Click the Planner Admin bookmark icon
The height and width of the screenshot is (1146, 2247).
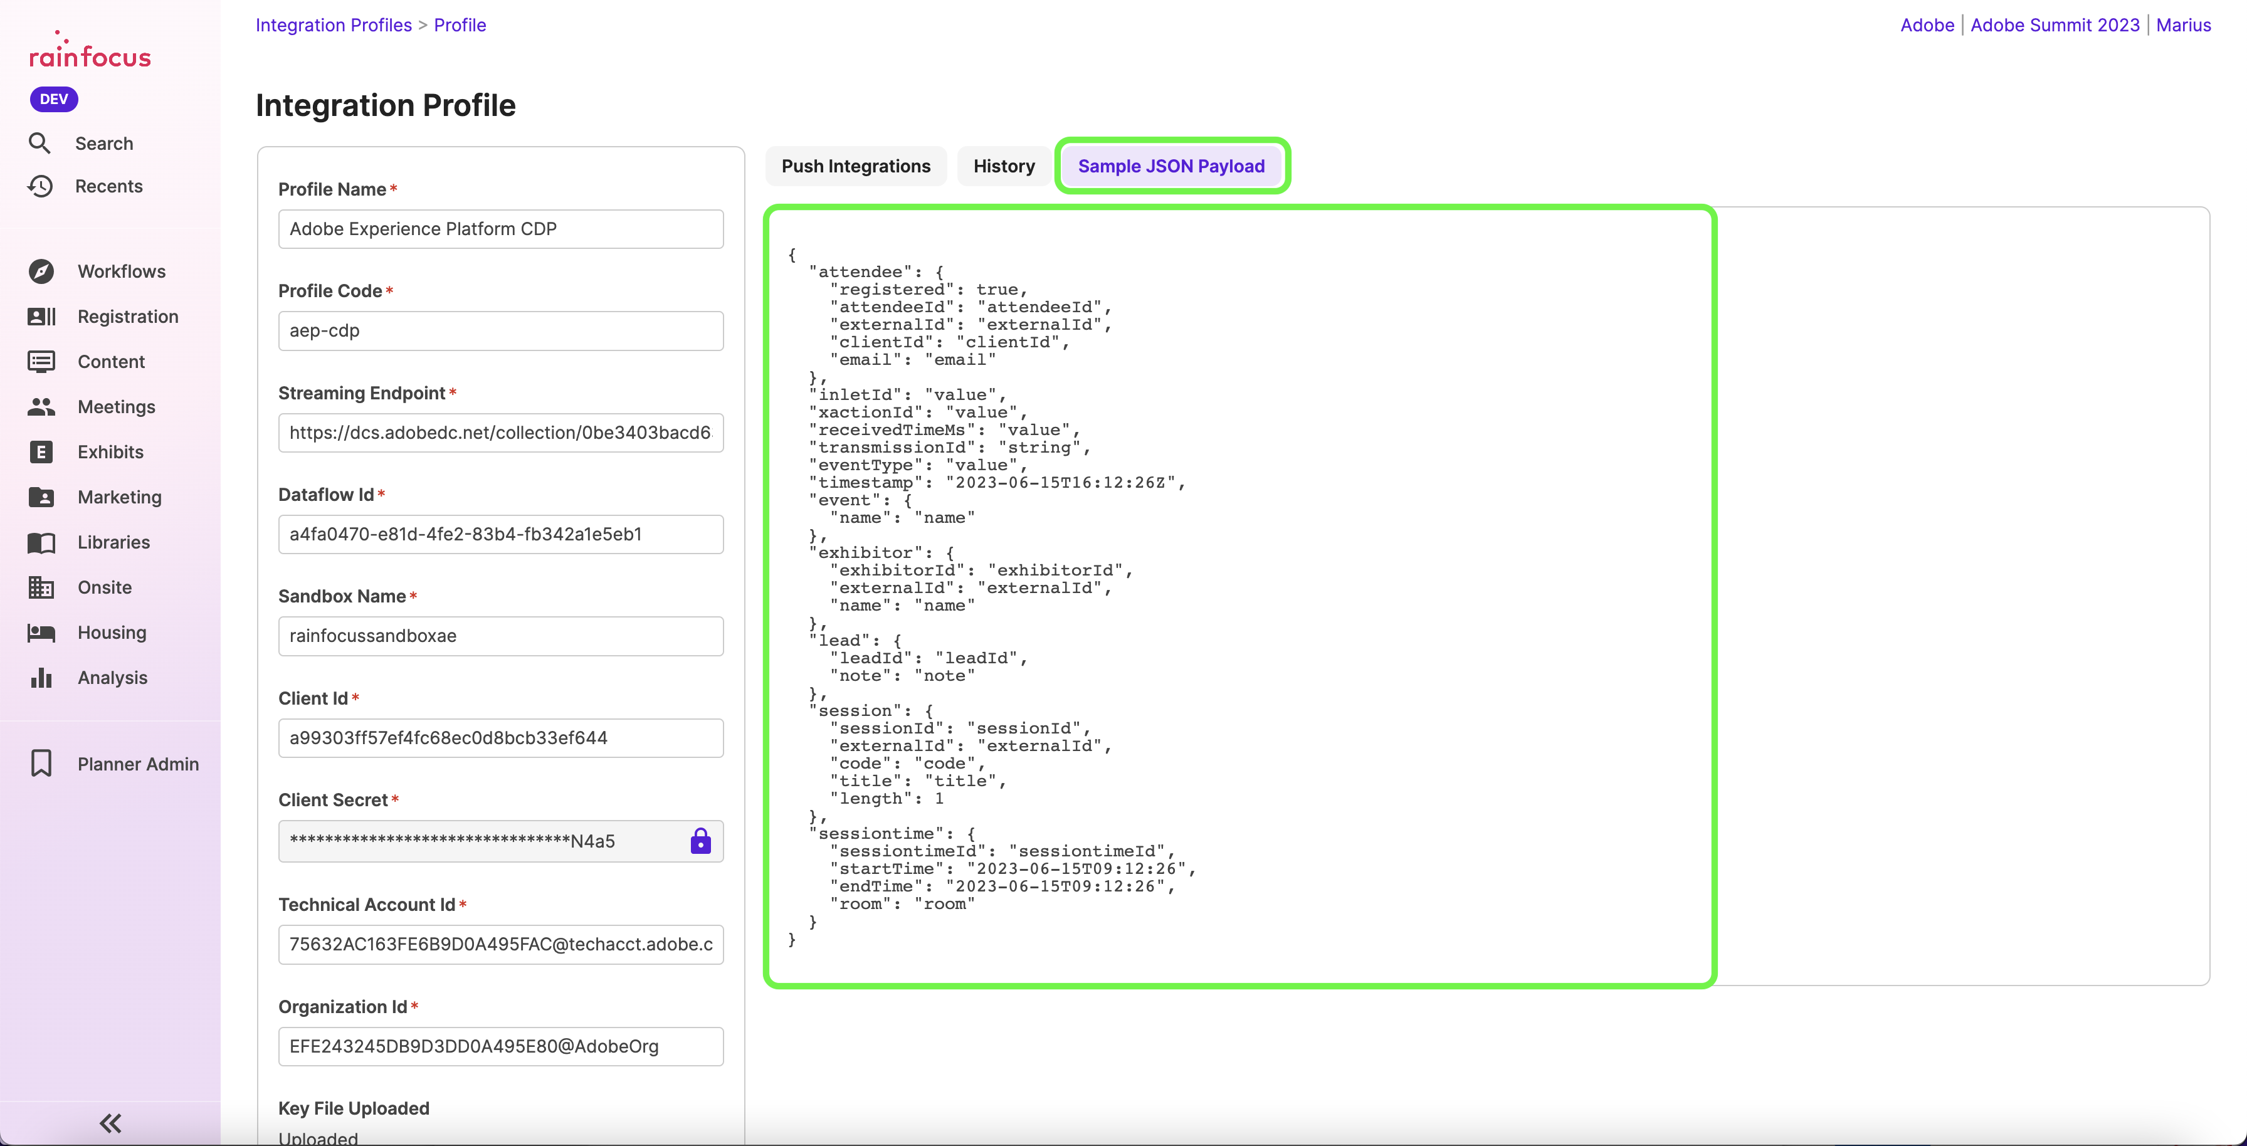[x=41, y=763]
